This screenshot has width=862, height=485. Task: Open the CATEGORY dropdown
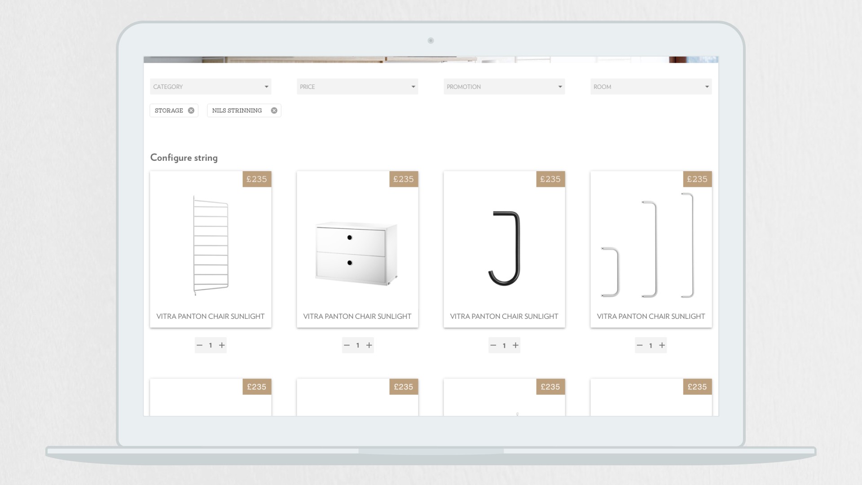click(211, 87)
